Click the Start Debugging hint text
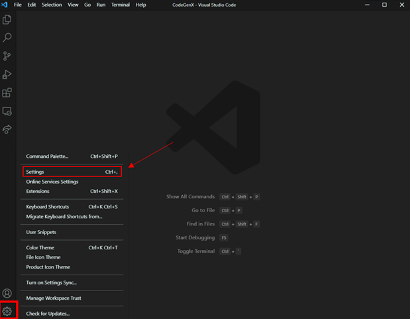Image resolution: width=410 pixels, height=319 pixels. point(195,237)
